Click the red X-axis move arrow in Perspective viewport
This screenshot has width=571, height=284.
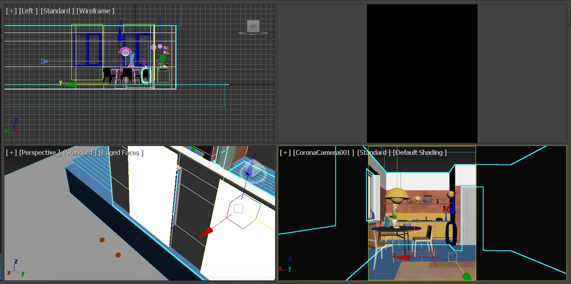(206, 233)
